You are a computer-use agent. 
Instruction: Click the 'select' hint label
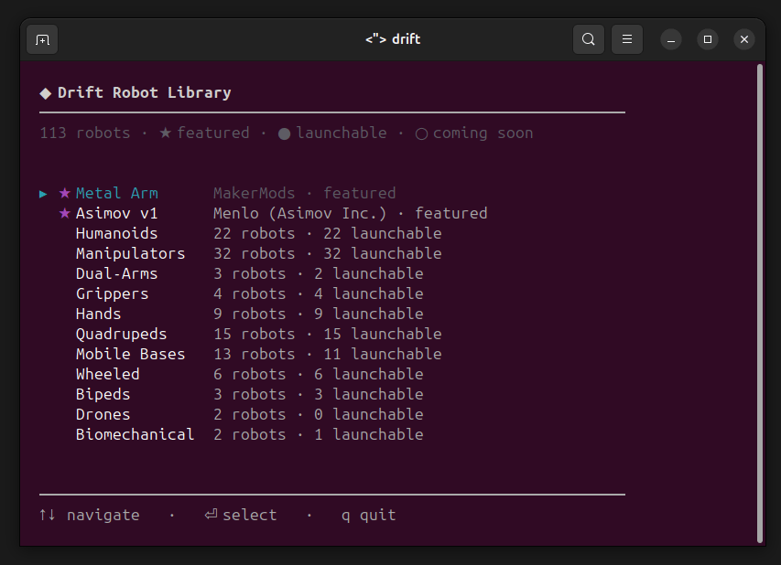coord(250,515)
